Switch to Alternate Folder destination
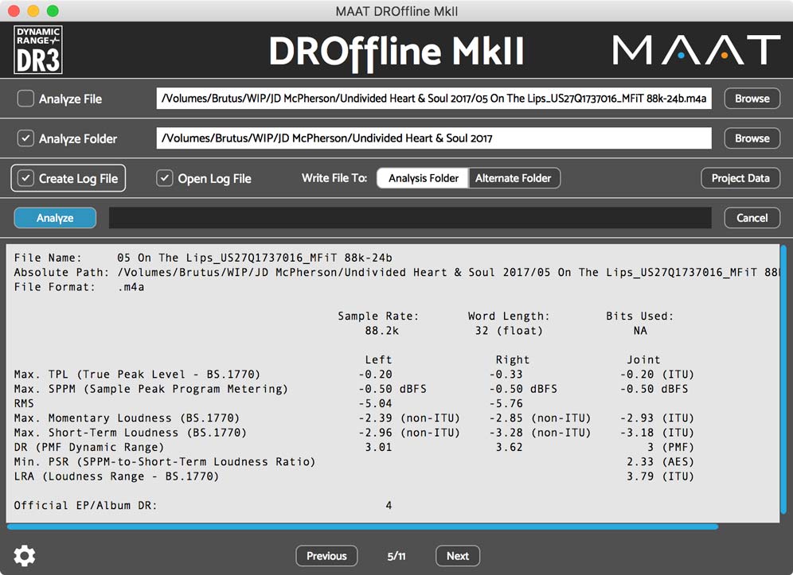Image resolution: width=793 pixels, height=575 pixels. [514, 178]
